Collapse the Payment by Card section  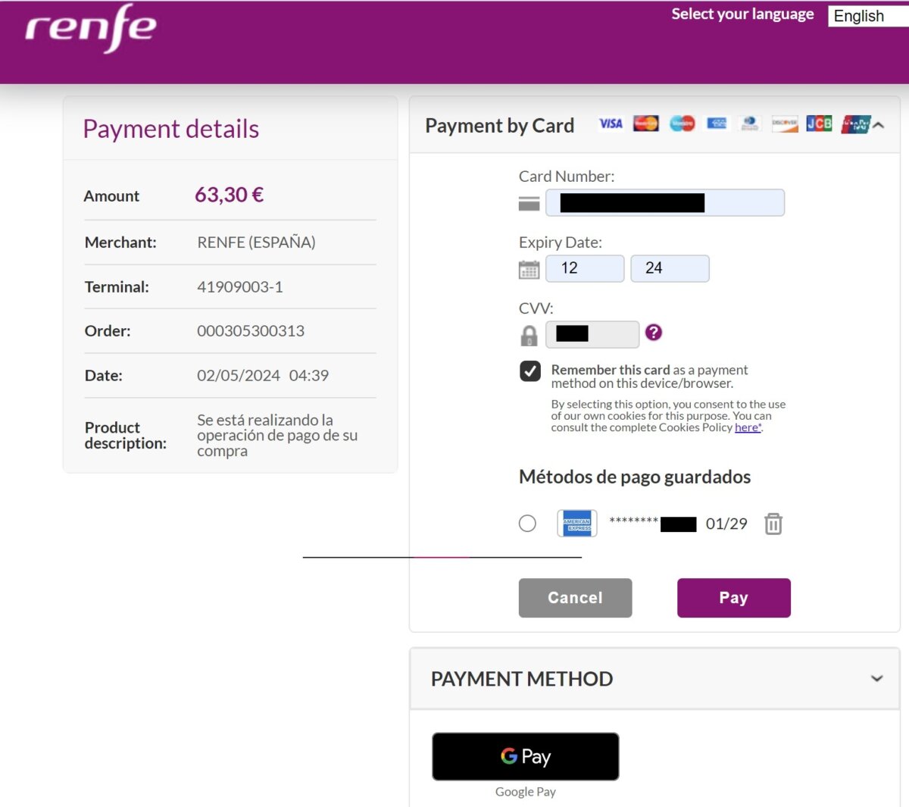pos(879,125)
